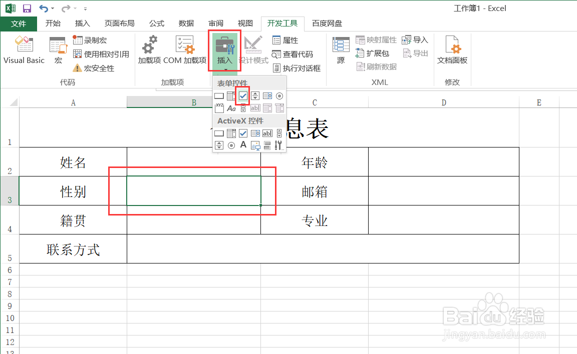
Task: Start 录制宏 macro recording
Action: click(90, 40)
